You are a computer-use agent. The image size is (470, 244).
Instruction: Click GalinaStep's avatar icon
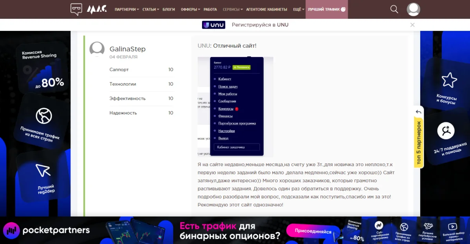tap(97, 49)
